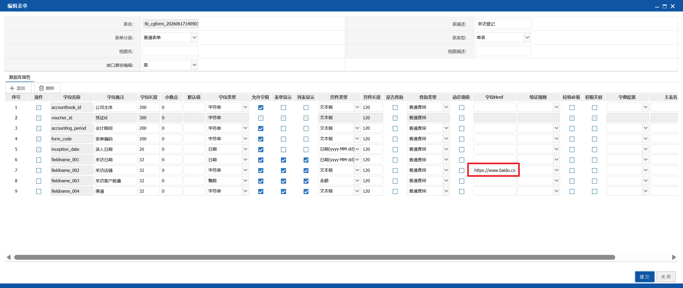Enable 是否查询 for fieldname_001 row
The height and width of the screenshot is (288, 683).
(x=395, y=160)
